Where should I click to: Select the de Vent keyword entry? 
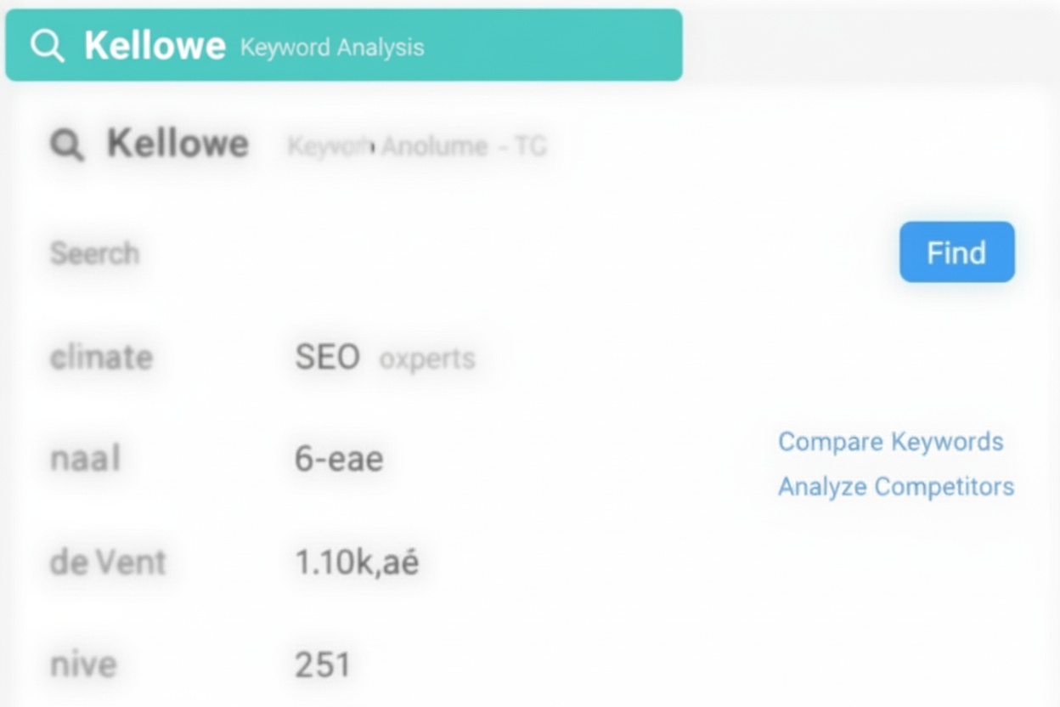click(108, 561)
